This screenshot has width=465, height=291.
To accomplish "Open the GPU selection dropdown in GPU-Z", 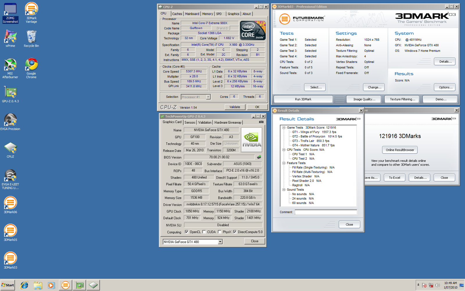I will [220, 242].
